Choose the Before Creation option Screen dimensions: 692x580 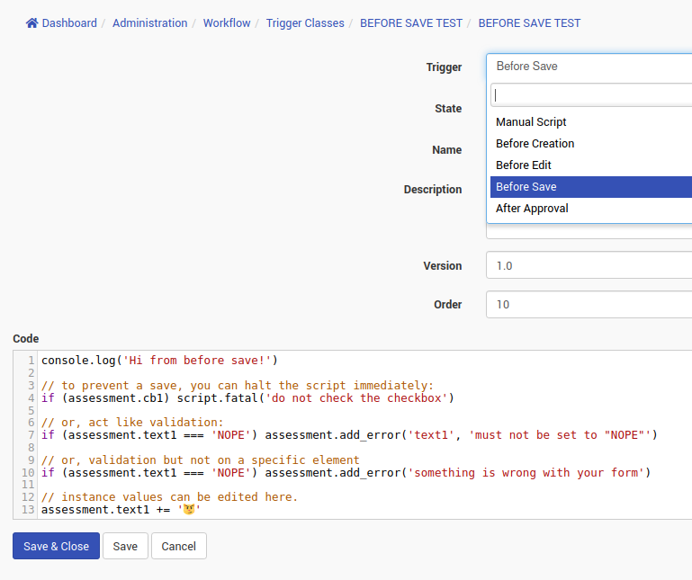[591, 143]
